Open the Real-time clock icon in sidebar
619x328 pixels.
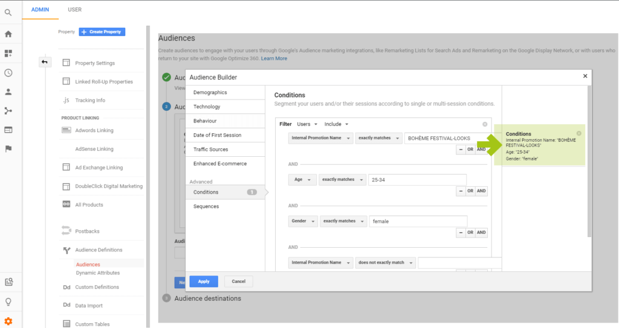[x=8, y=73]
